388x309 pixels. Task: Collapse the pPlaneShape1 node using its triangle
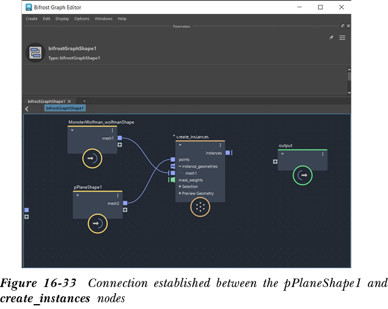[78, 196]
